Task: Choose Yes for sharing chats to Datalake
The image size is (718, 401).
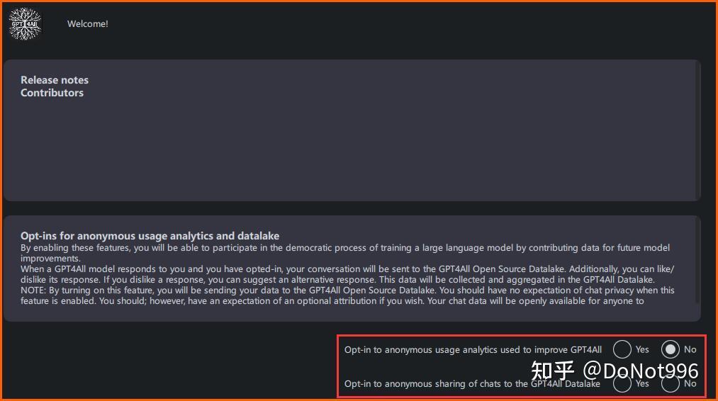Action: (x=622, y=383)
